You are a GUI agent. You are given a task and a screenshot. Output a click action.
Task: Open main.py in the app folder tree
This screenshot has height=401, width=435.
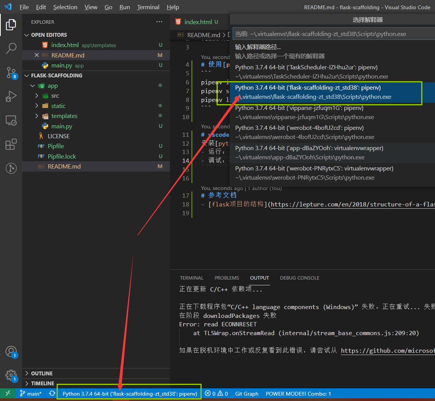(x=96, y=126)
